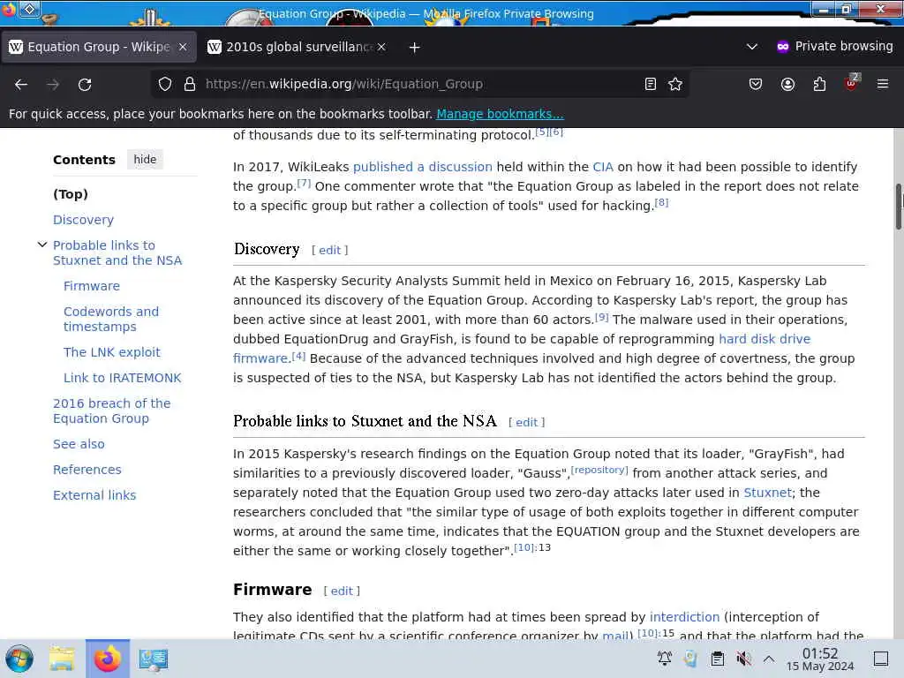Reload the current page
Screen dimensions: 904x678
click(85, 85)
